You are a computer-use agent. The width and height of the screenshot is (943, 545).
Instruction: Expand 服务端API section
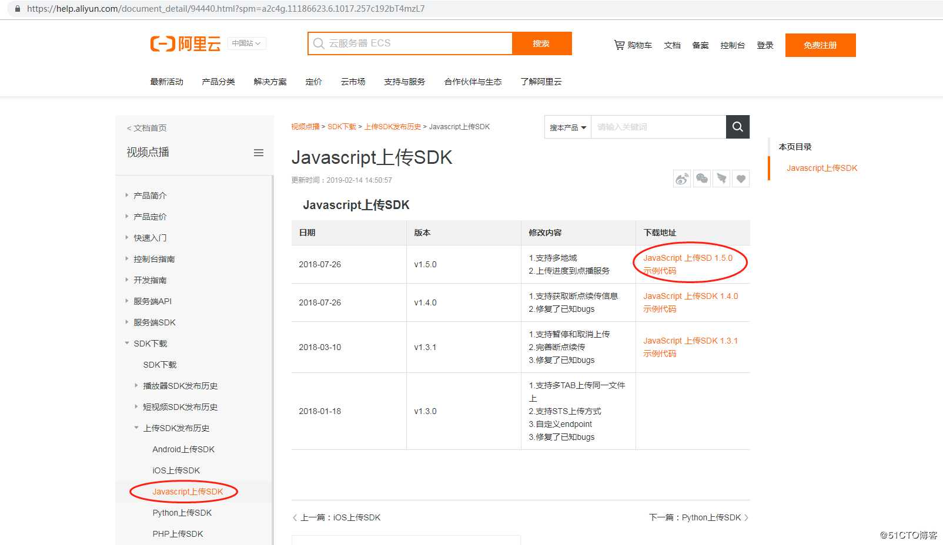pos(126,301)
